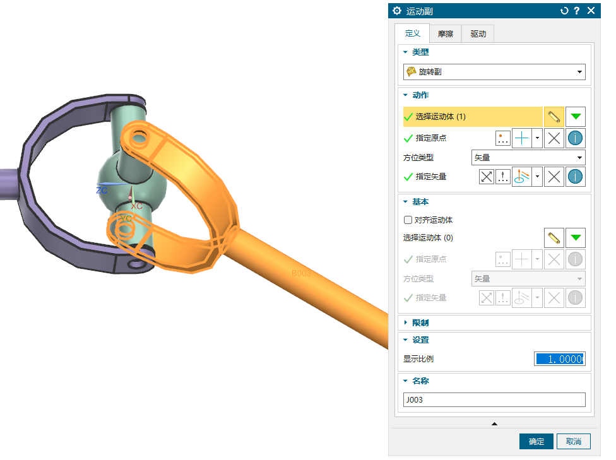Click the motion body link icon in 动作 section

pos(554,117)
